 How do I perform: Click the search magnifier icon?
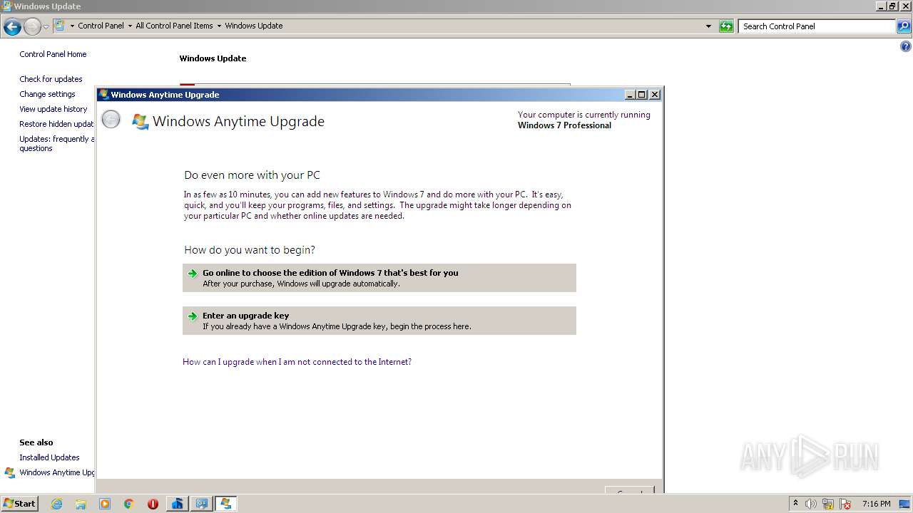coord(904,26)
